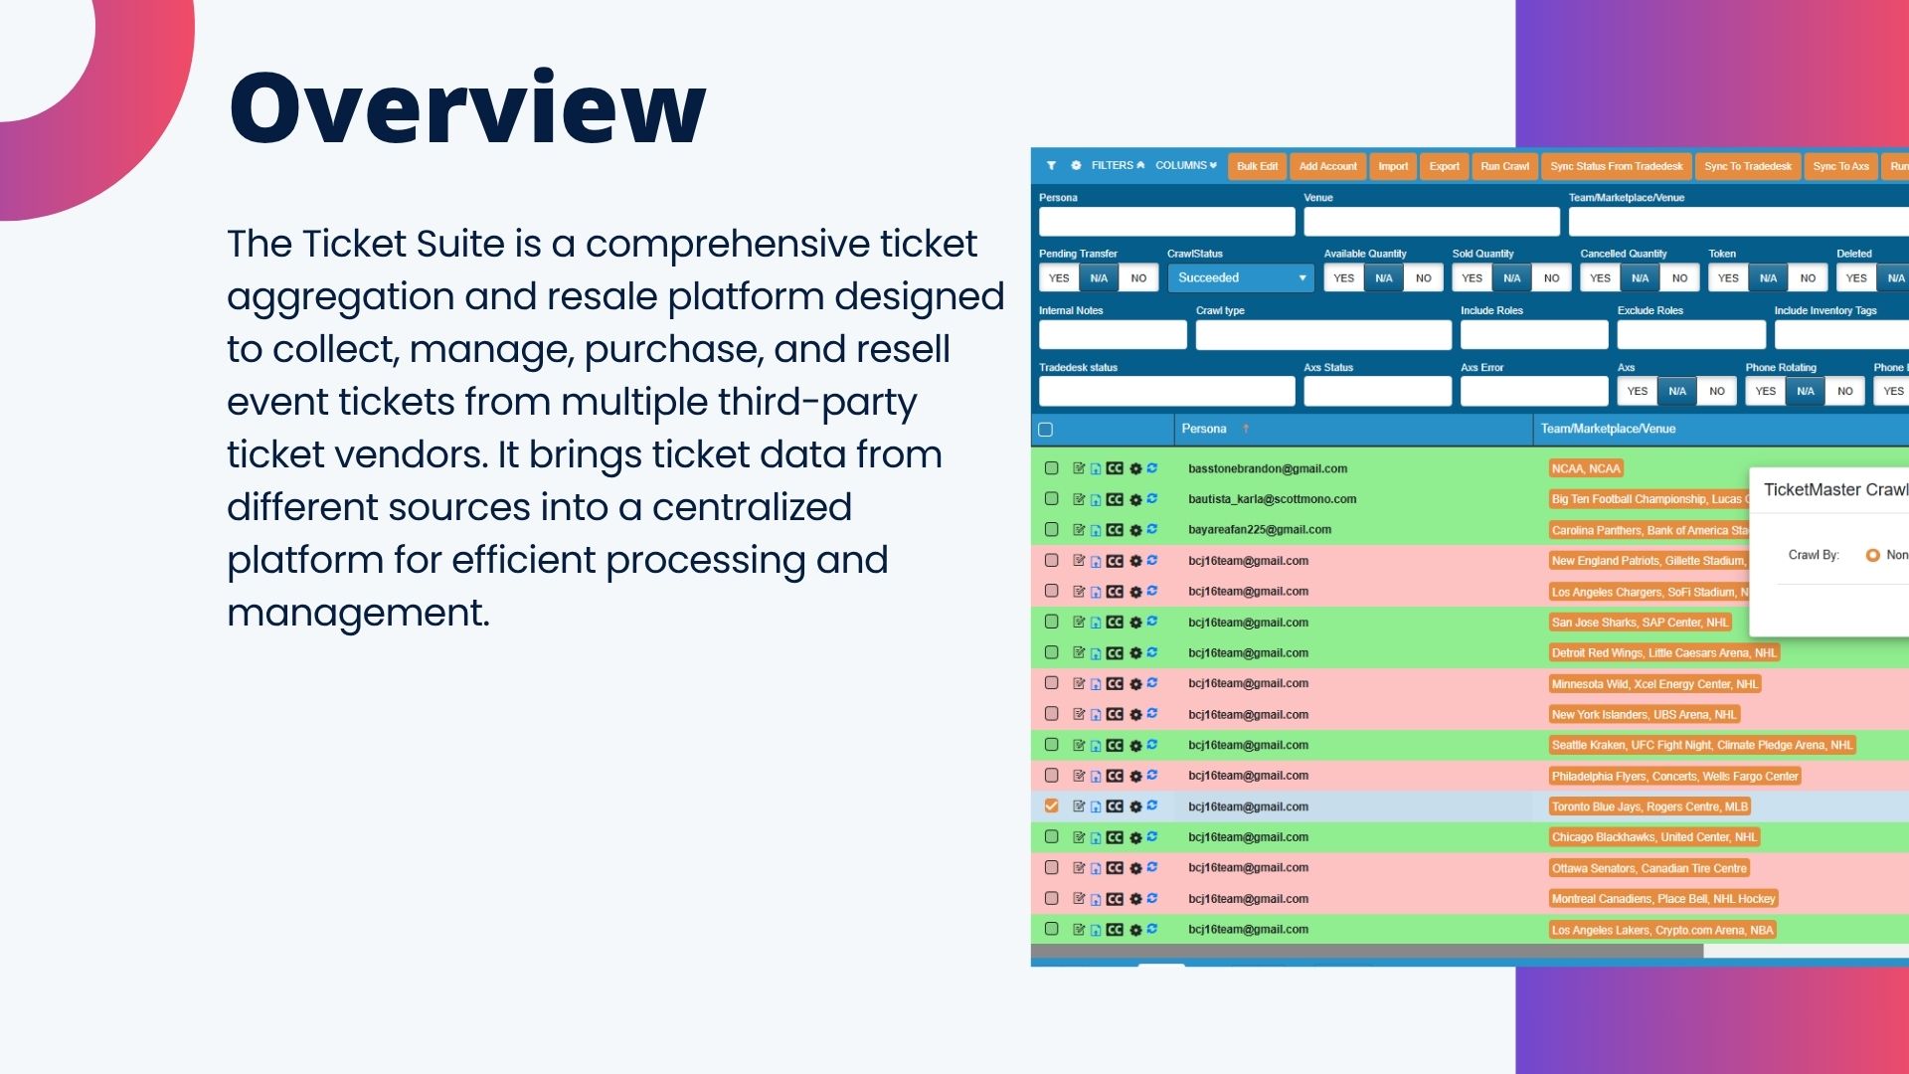Check the box for the bautista_karla@scottmono.com row
The height and width of the screenshot is (1074, 1909).
pyautogui.click(x=1051, y=499)
